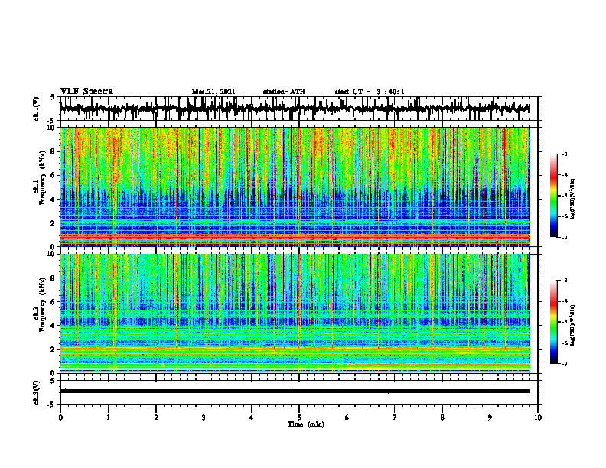606x468 pixels.
Task: Click the "10" tick atop ch.1 frequency axis
Action: 52,128
